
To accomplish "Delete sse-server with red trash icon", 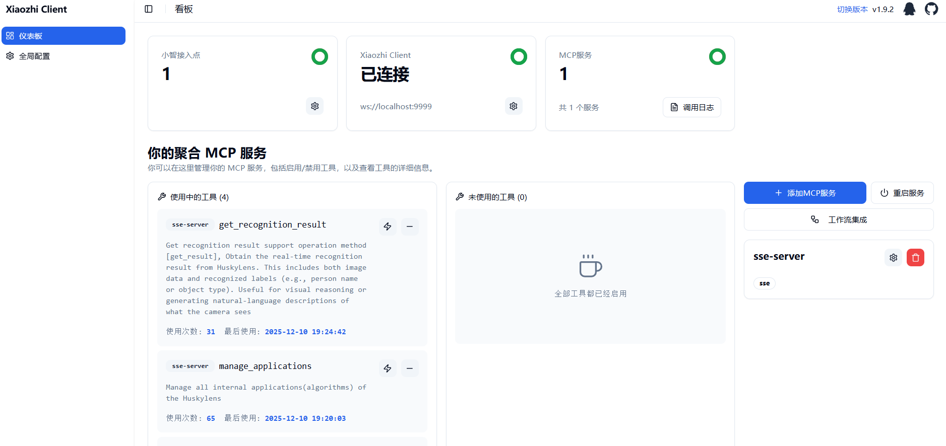I will click(x=915, y=258).
